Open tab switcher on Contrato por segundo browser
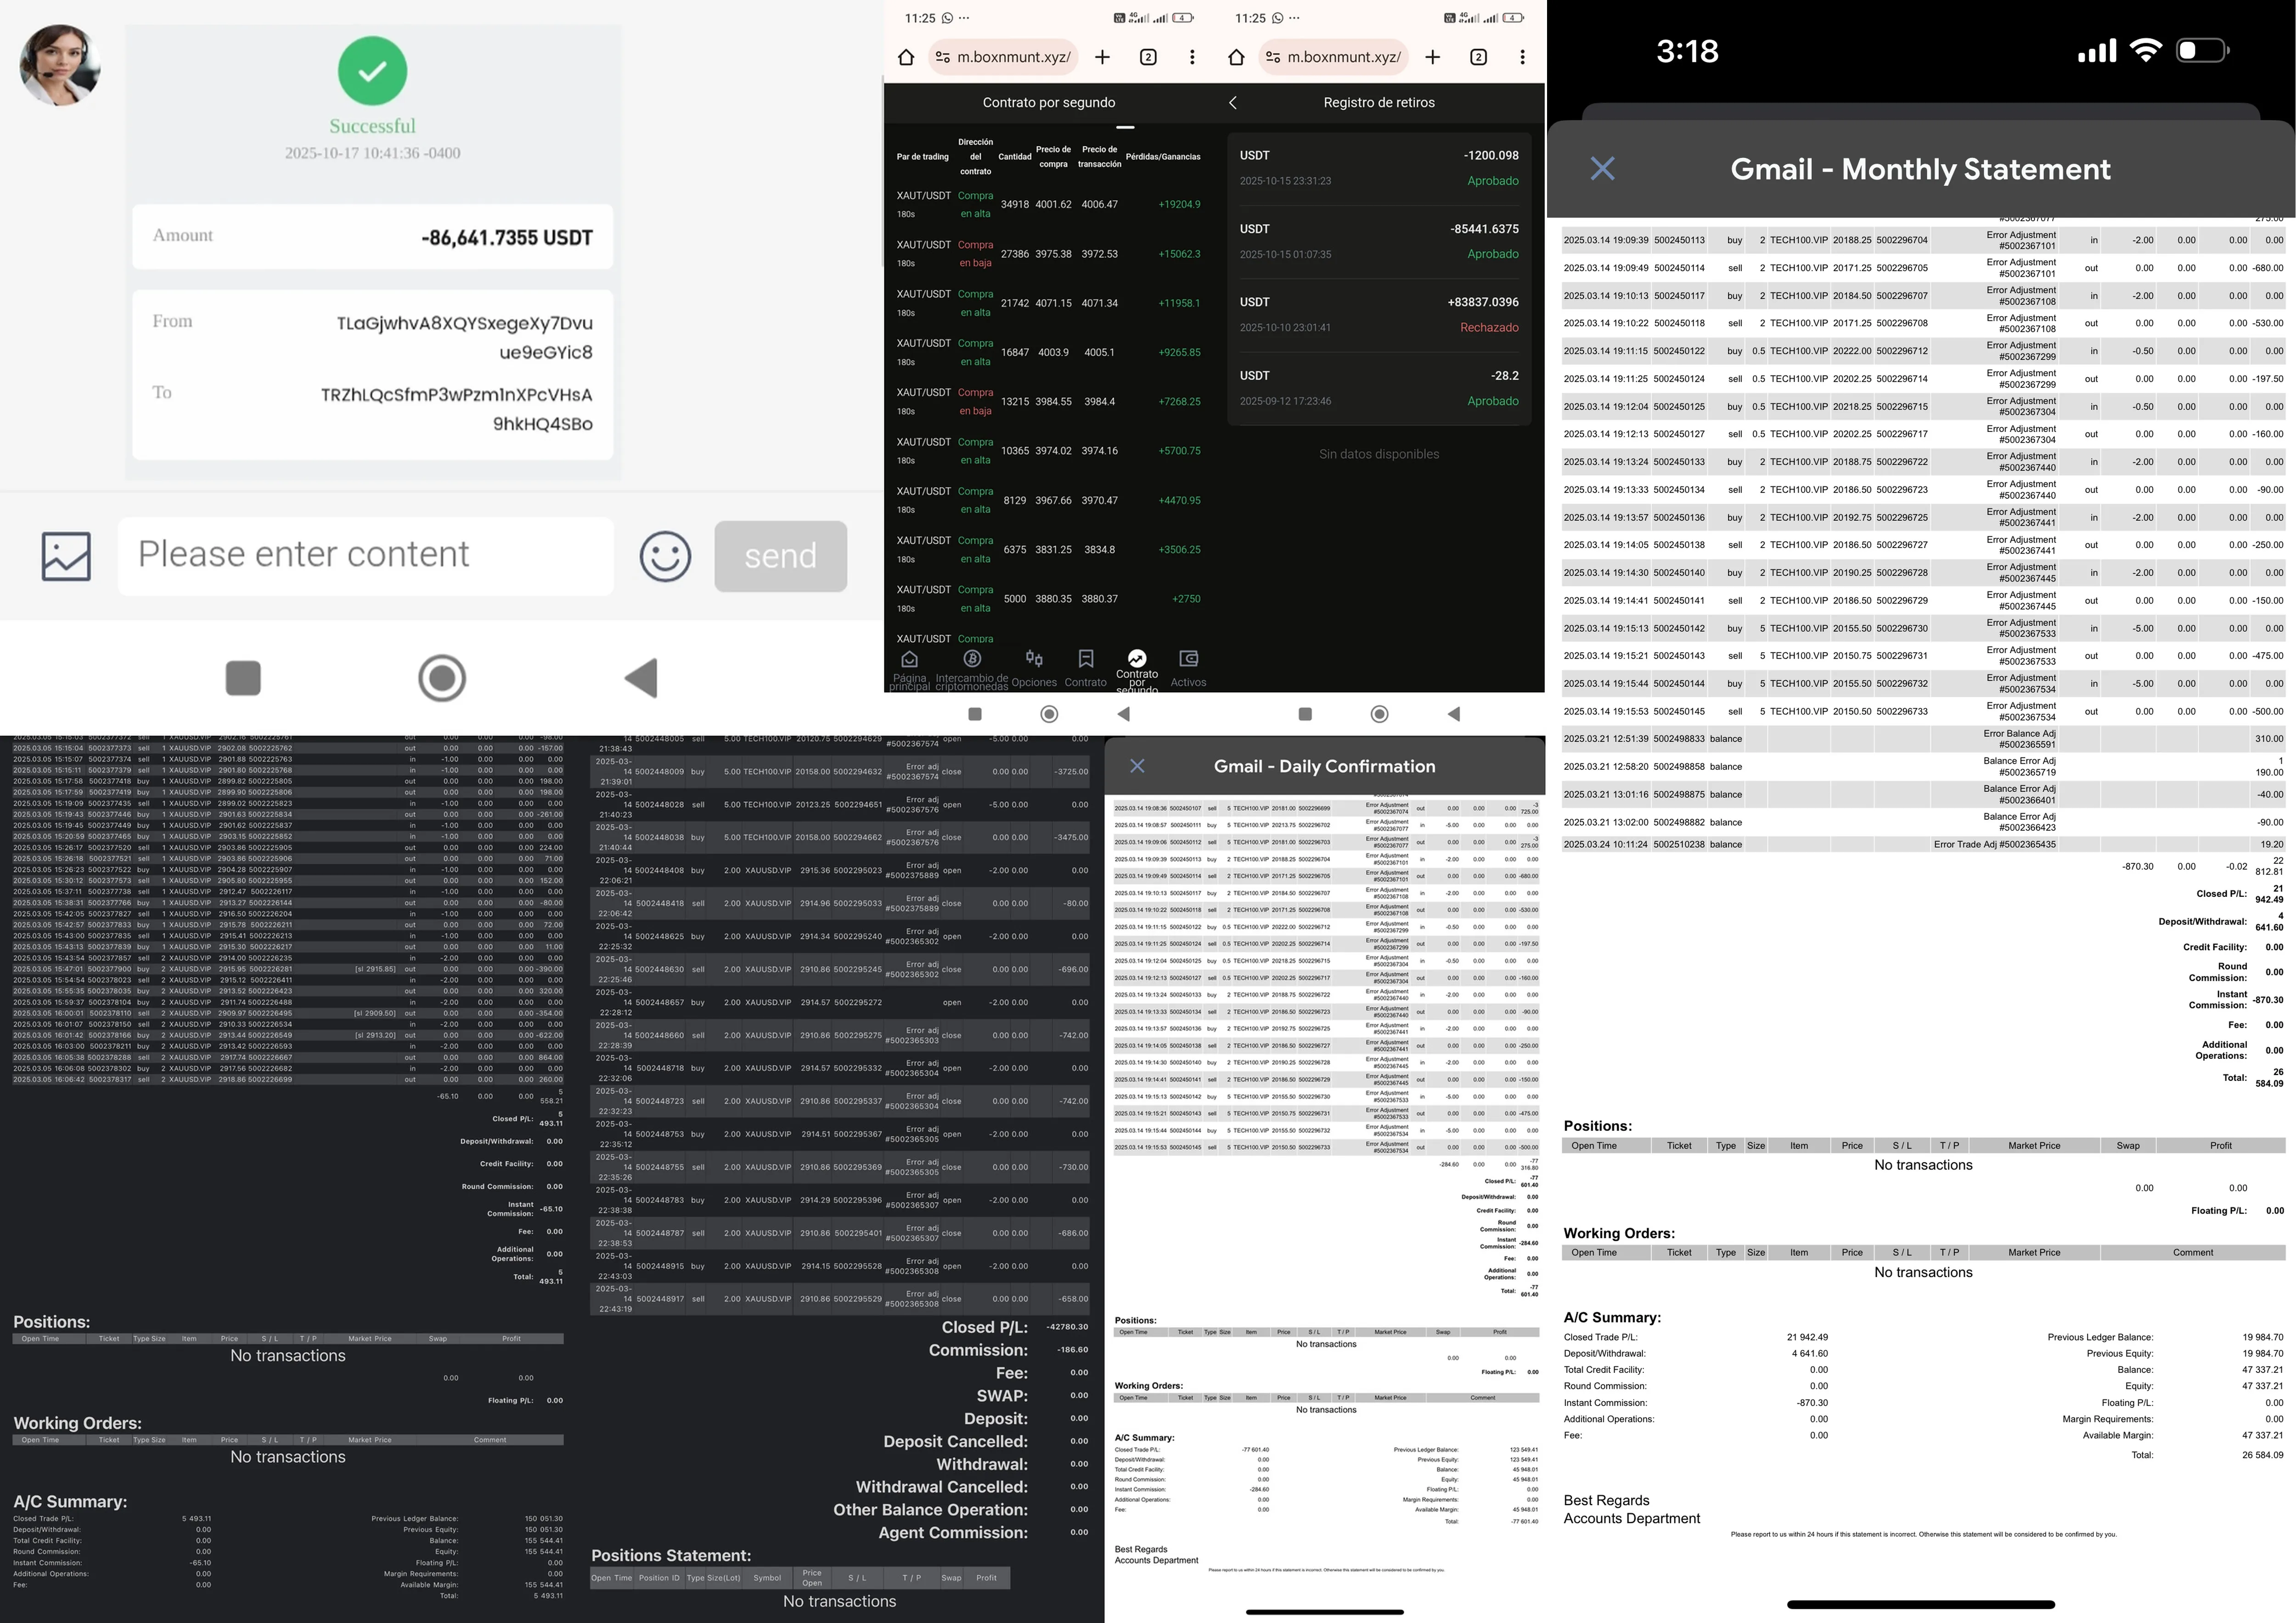This screenshot has height=1623, width=2296. coord(1148,57)
